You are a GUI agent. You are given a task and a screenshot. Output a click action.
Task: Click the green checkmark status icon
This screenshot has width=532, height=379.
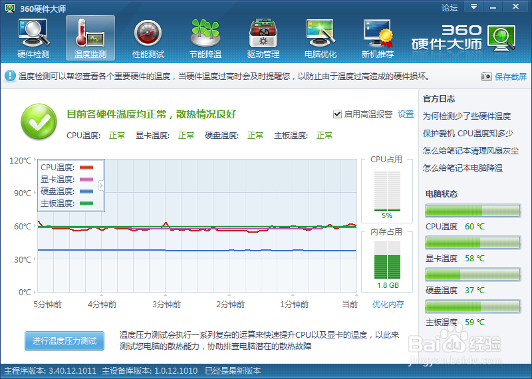click(39, 122)
